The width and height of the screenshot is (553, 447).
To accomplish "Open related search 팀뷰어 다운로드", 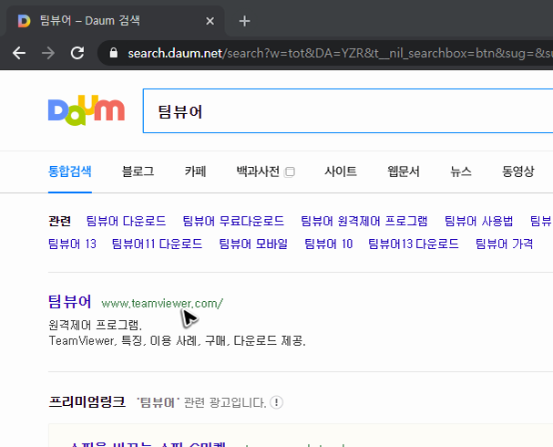I will tap(127, 221).
